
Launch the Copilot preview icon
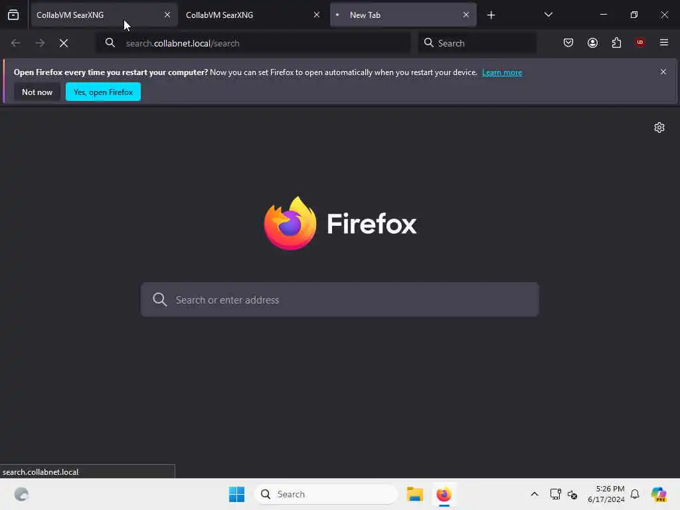click(659, 494)
